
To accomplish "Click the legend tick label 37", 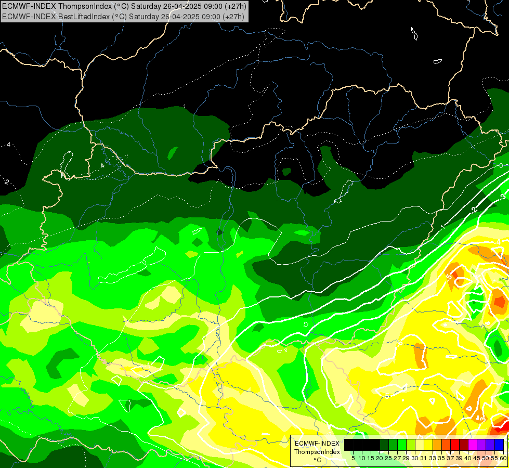I will pyautogui.click(x=451, y=458).
